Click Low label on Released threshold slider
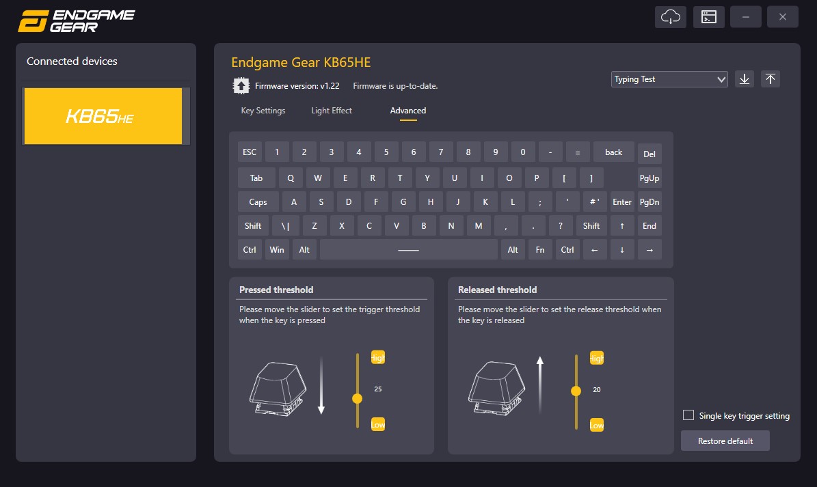 (x=597, y=425)
